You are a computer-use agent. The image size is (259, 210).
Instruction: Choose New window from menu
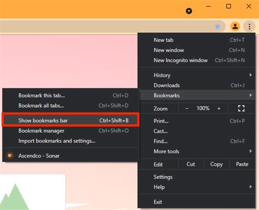tap(196, 50)
